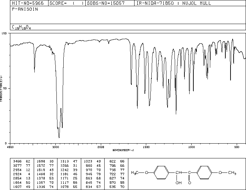Select the empty SCORE= field in header
The height and width of the screenshot is (190, 246).
point(67,3)
